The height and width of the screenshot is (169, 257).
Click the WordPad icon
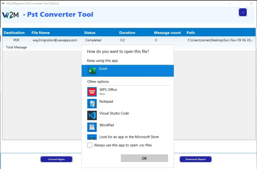[x=92, y=127]
